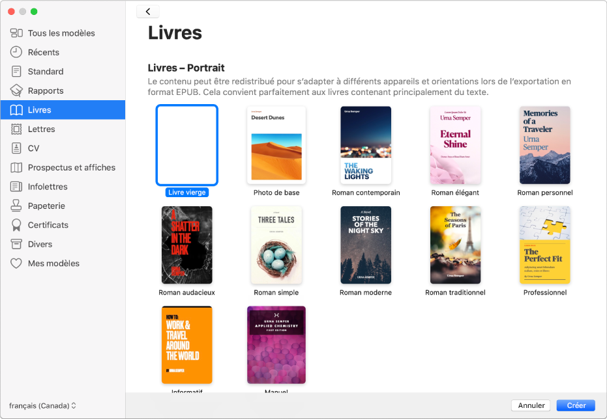Click the Infolettres newspaper icon
Screen dimensions: 607x419
[16, 187]
